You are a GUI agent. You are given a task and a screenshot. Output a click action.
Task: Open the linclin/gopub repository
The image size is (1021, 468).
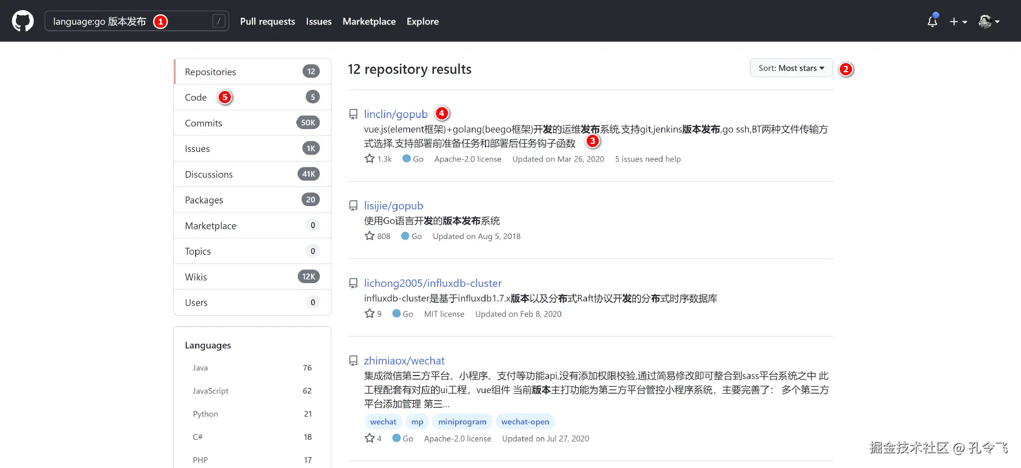pos(396,114)
